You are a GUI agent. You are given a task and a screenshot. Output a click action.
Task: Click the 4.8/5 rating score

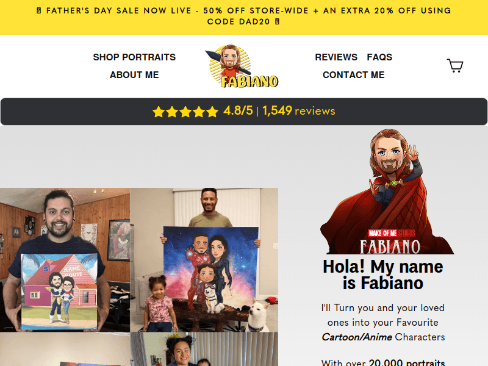[x=238, y=111]
